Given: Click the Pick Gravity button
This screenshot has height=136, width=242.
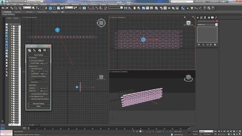Looking at the screenshot, I should (x=39, y=79).
